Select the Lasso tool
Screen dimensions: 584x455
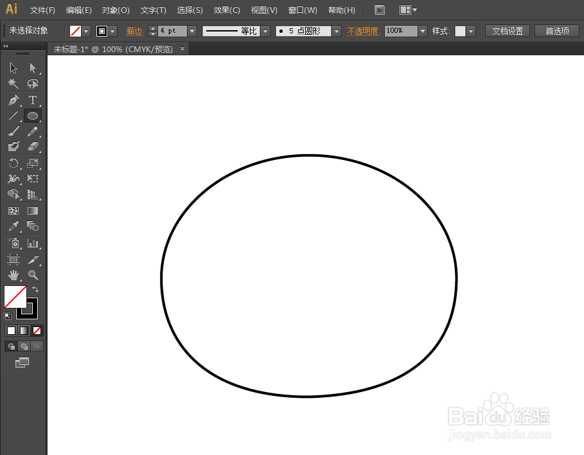[33, 84]
